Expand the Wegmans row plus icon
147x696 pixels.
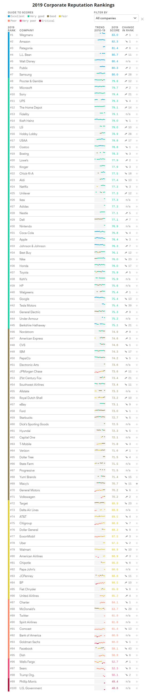[137, 35]
